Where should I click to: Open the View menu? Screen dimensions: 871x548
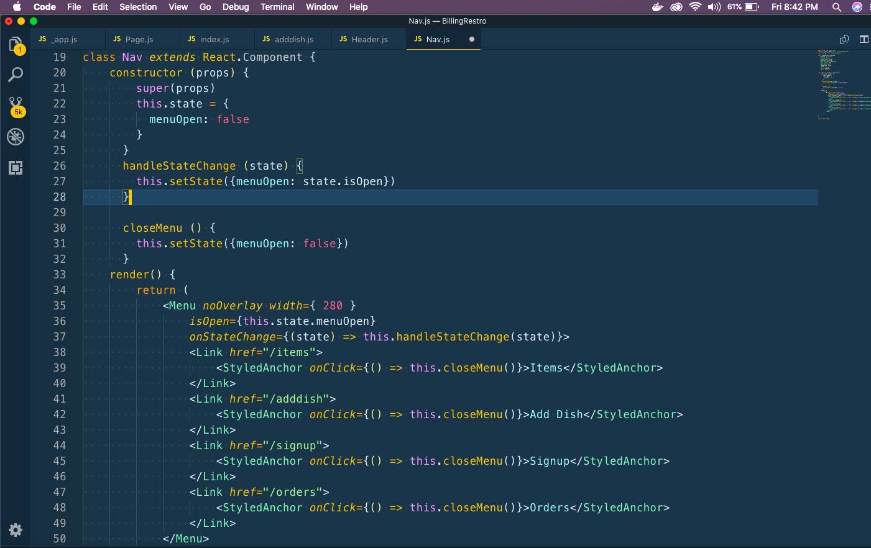tap(178, 7)
